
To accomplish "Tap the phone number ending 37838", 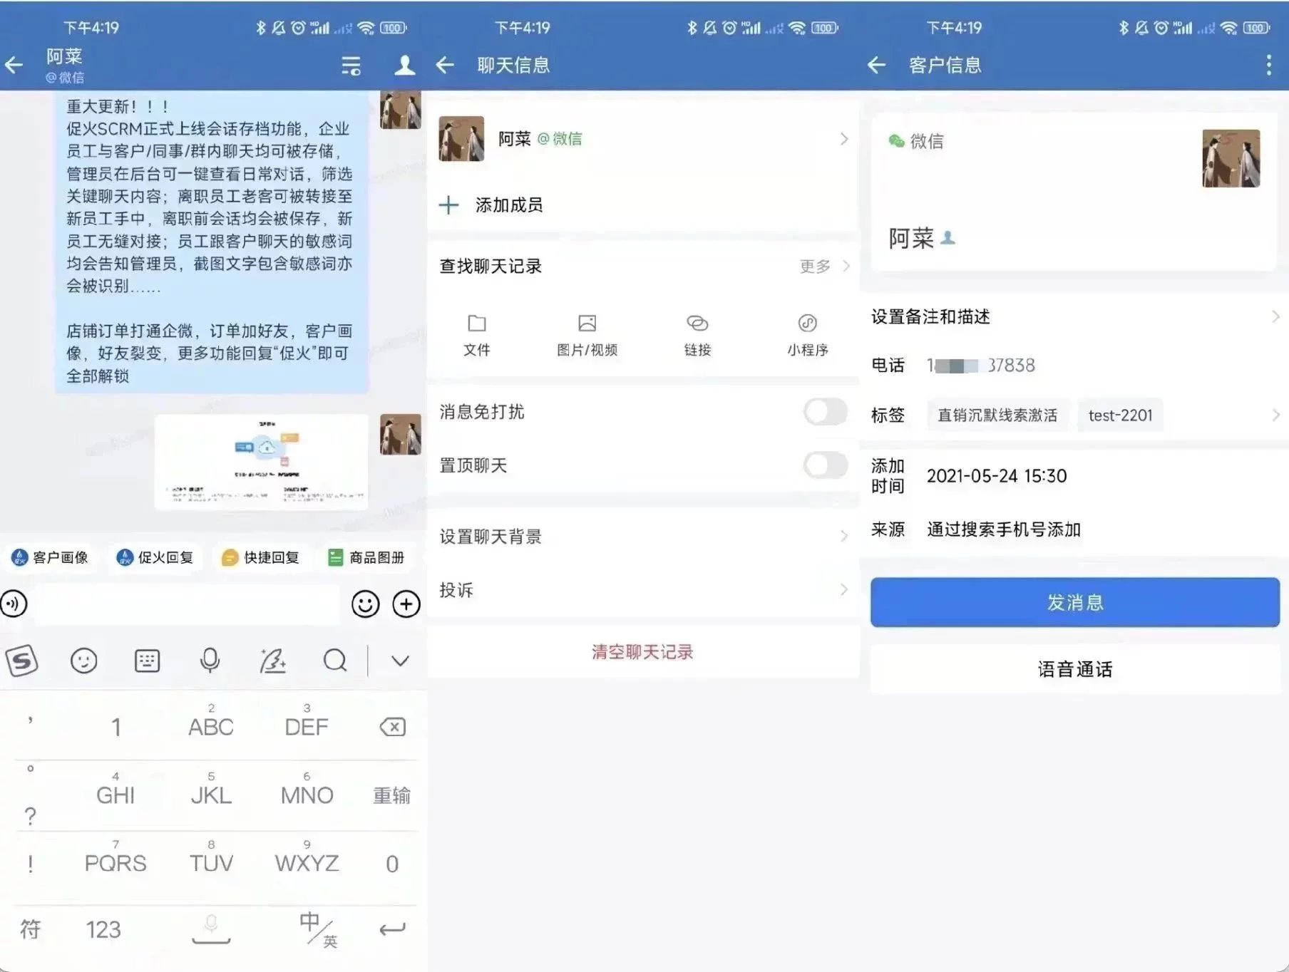I will 981,366.
